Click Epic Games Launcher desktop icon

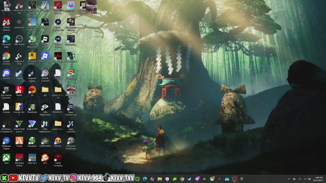click(6, 93)
